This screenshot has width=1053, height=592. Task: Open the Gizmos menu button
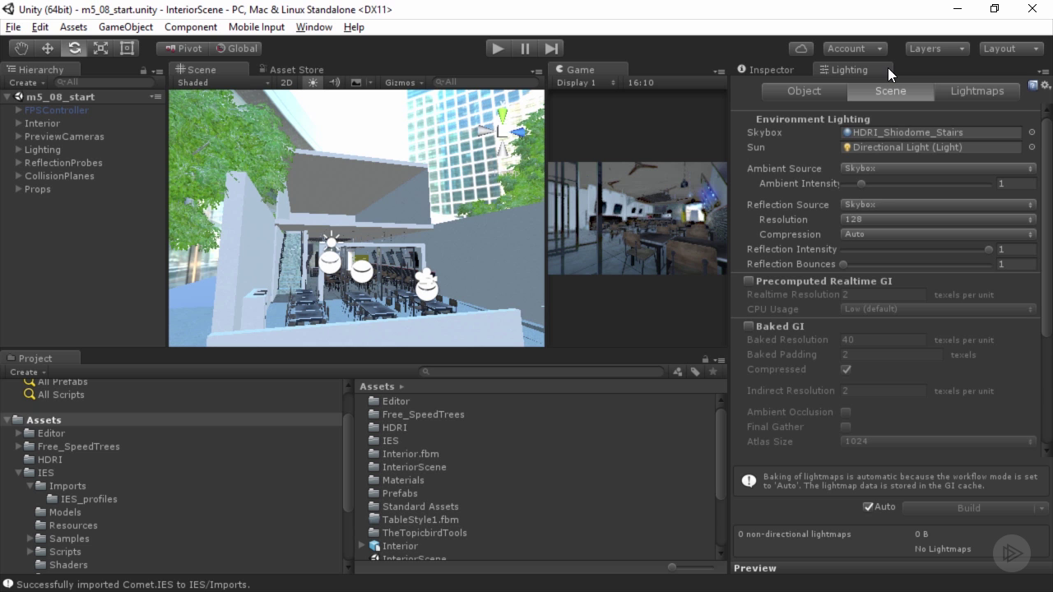pos(403,82)
